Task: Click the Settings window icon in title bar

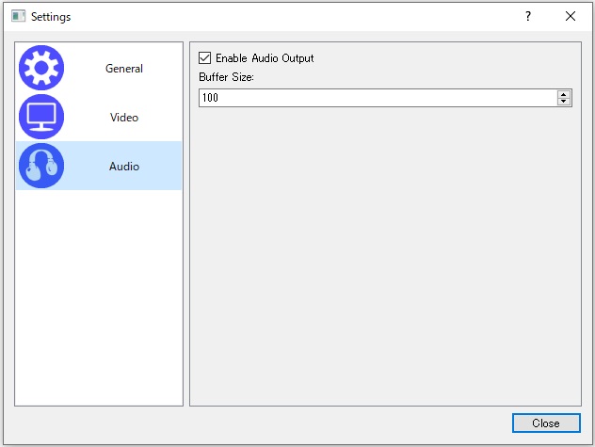Action: [17, 16]
